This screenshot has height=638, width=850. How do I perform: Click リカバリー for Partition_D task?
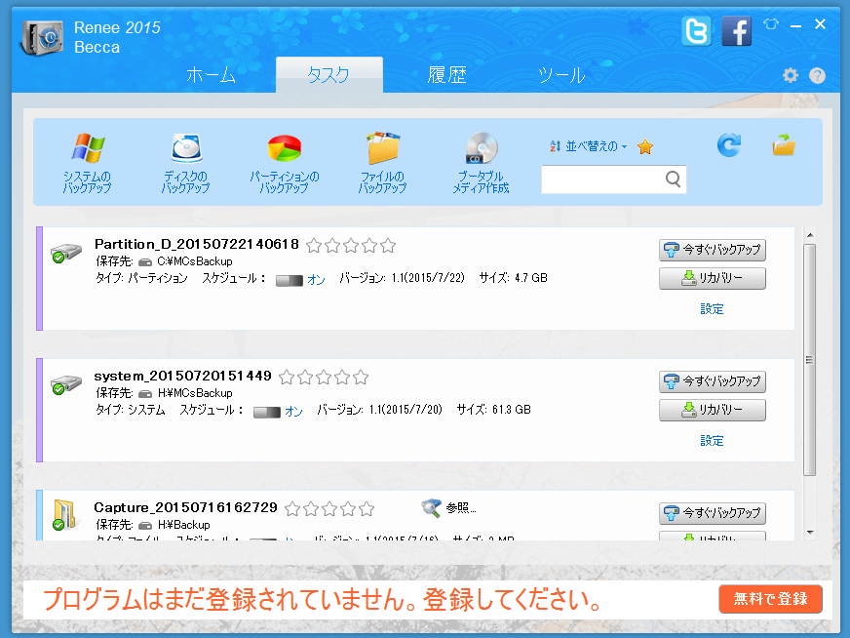point(713,278)
